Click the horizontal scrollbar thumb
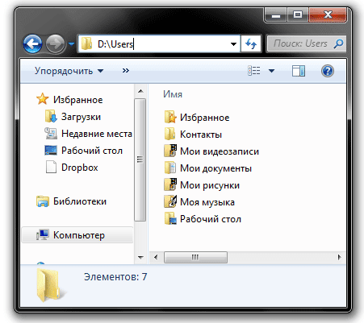This screenshot has width=364, height=323. point(195,257)
